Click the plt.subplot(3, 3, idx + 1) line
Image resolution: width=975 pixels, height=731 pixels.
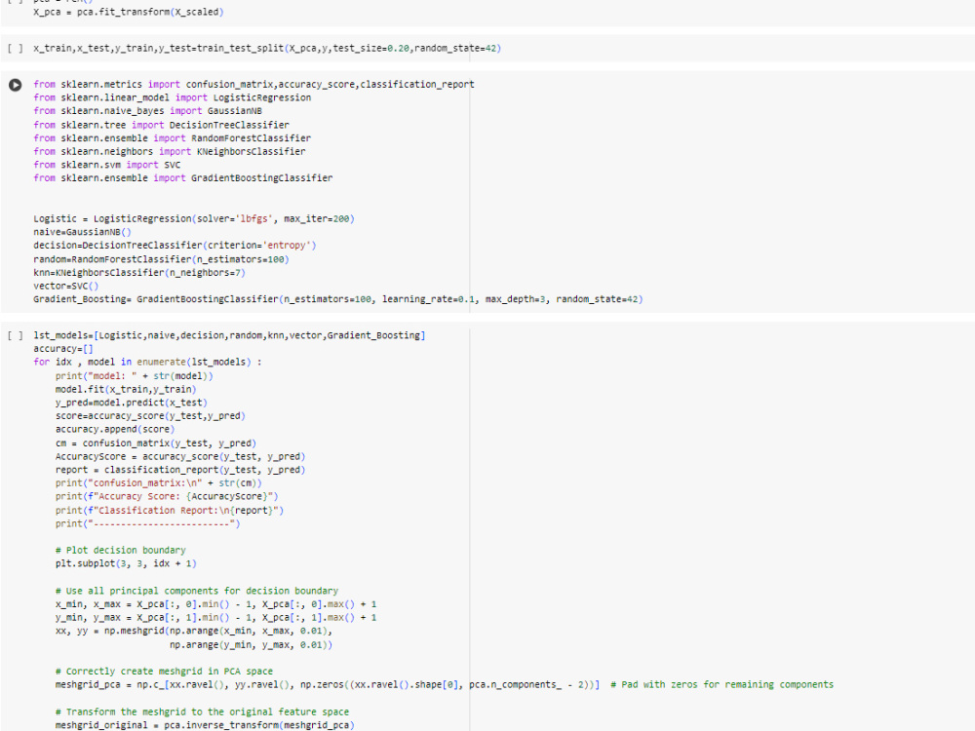126,563
